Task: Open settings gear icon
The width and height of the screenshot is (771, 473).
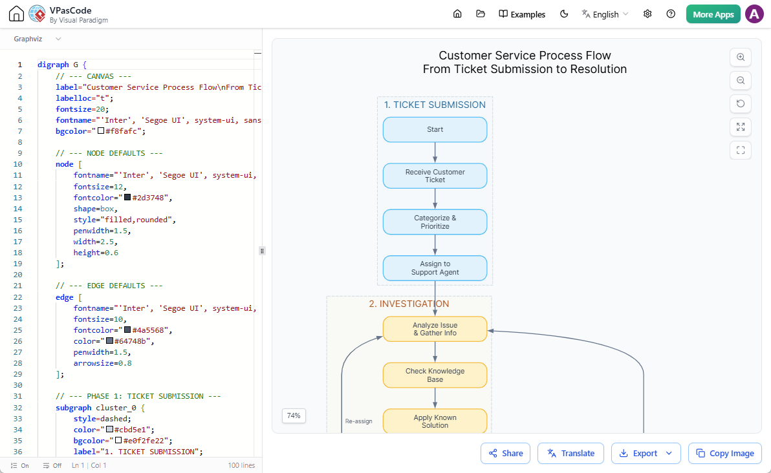Action: point(647,14)
